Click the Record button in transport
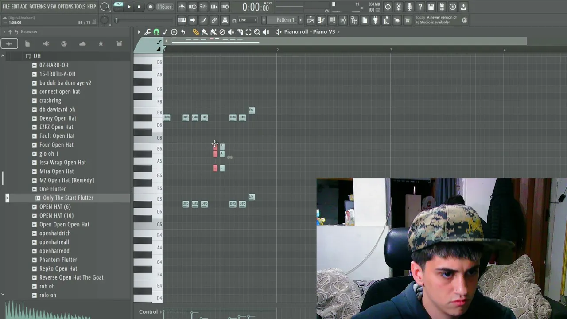The height and width of the screenshot is (319, 567). (x=150, y=7)
